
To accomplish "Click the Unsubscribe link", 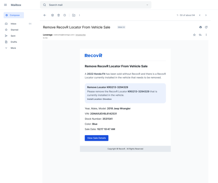I will pyautogui.click(x=81, y=35).
